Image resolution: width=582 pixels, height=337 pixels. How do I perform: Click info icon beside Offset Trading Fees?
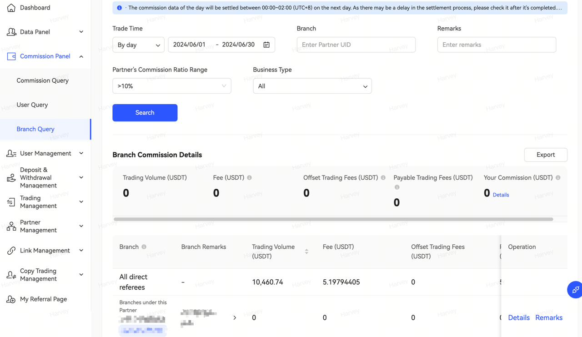(383, 178)
